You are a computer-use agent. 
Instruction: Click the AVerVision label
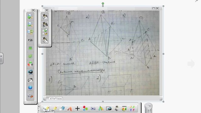56,99
